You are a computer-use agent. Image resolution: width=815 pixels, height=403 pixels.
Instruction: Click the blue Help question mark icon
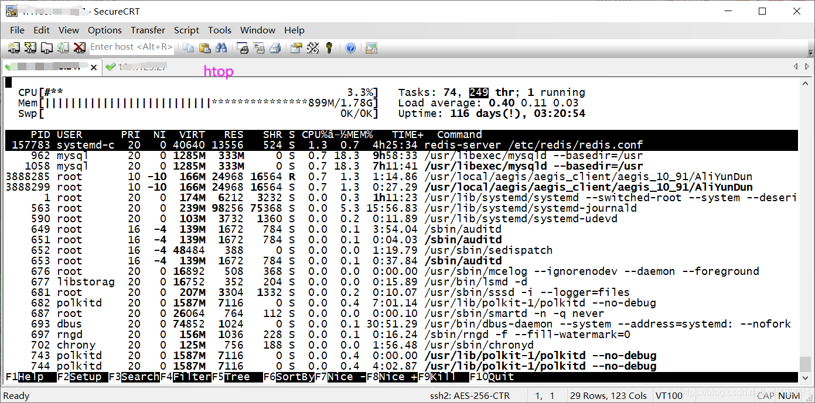click(x=350, y=47)
